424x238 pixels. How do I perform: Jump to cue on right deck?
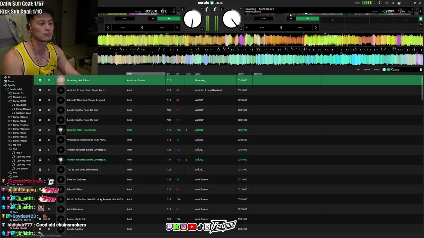point(291,19)
